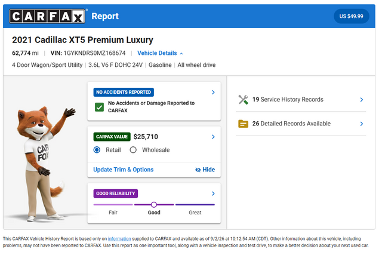Viewport: 382px width, 255px height.
Task: Click the Hide text link
Action: pyautogui.click(x=209, y=170)
